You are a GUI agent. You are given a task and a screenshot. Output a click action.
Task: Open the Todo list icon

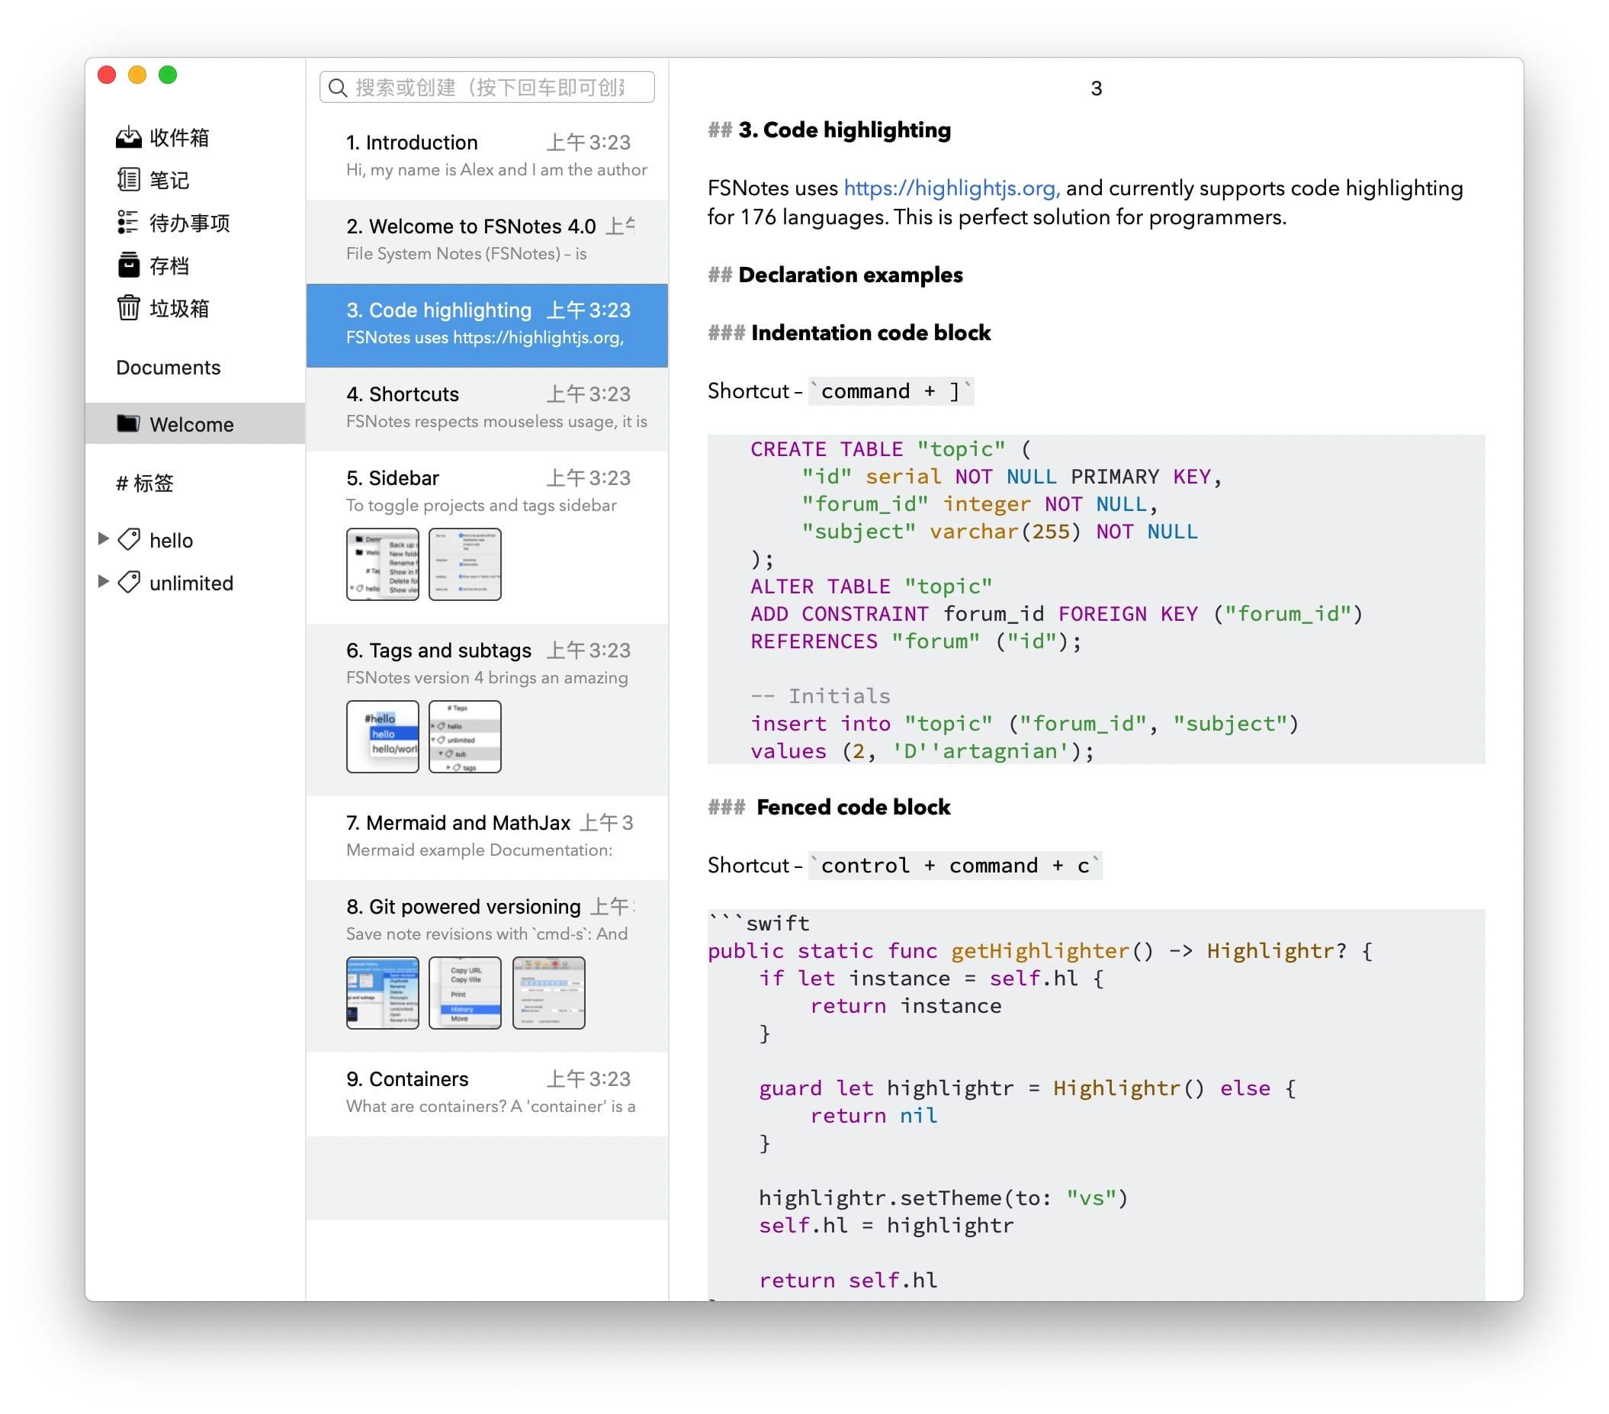128,223
